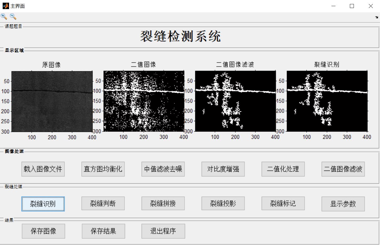Run 裂缝拼接 operation
Viewport: 380px width, 245px height.
pos(163,204)
